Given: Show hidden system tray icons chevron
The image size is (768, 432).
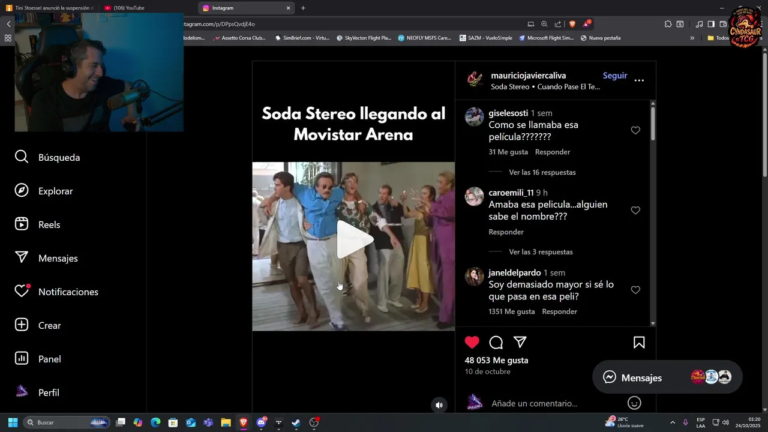Looking at the screenshot, I should pos(673,422).
